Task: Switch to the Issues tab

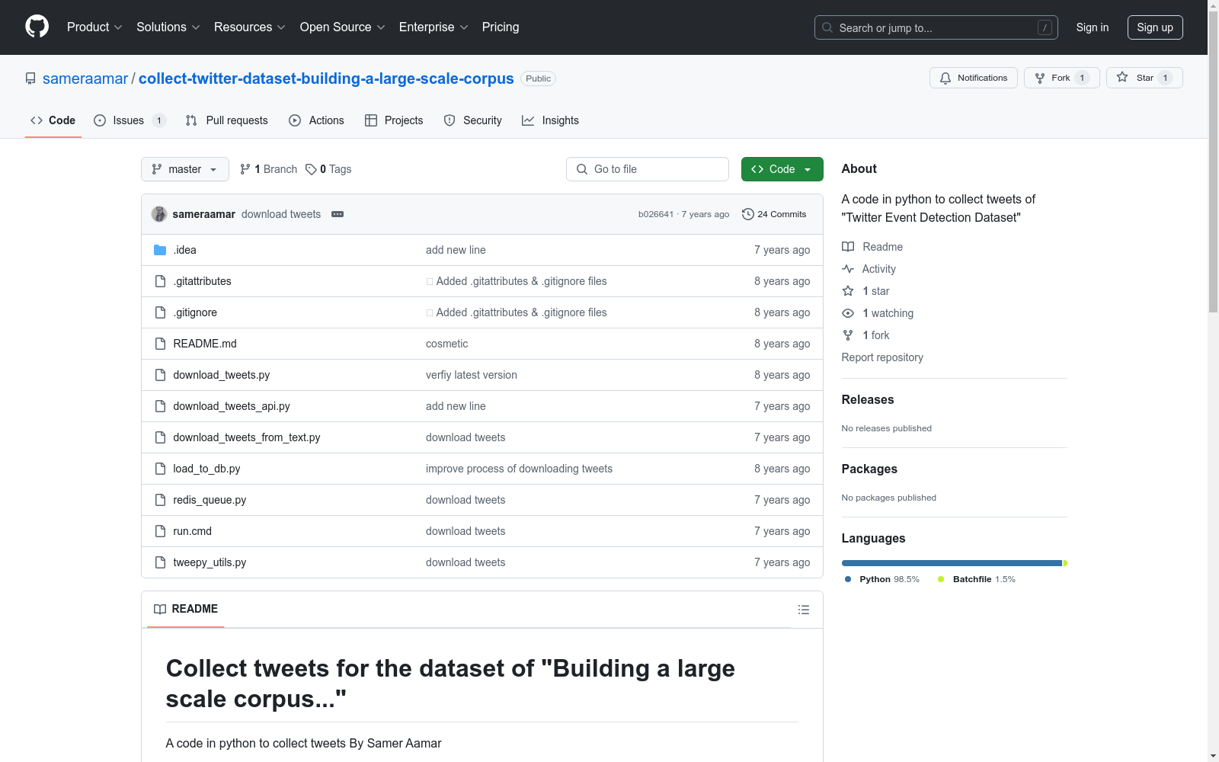Action: [130, 120]
